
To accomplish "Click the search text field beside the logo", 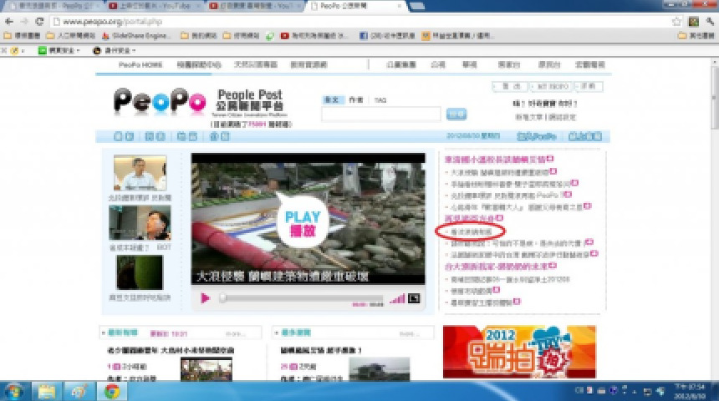I will (x=381, y=114).
